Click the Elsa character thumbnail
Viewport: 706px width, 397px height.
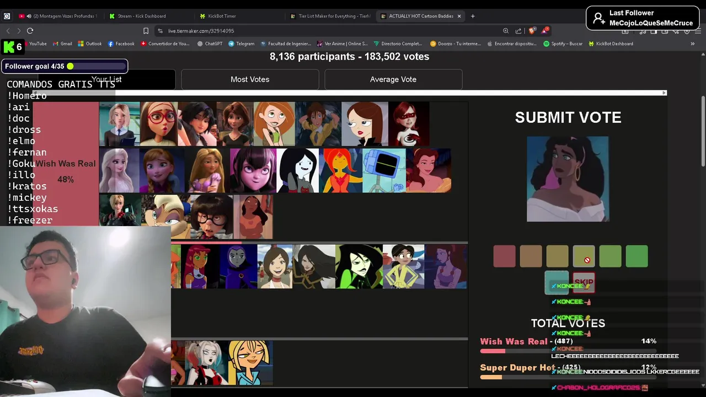coord(119,170)
